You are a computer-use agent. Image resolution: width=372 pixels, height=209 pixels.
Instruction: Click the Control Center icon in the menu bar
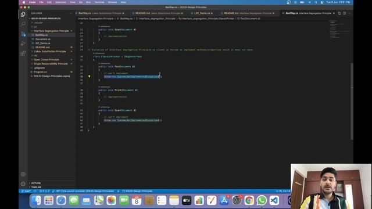tap(322, 2)
